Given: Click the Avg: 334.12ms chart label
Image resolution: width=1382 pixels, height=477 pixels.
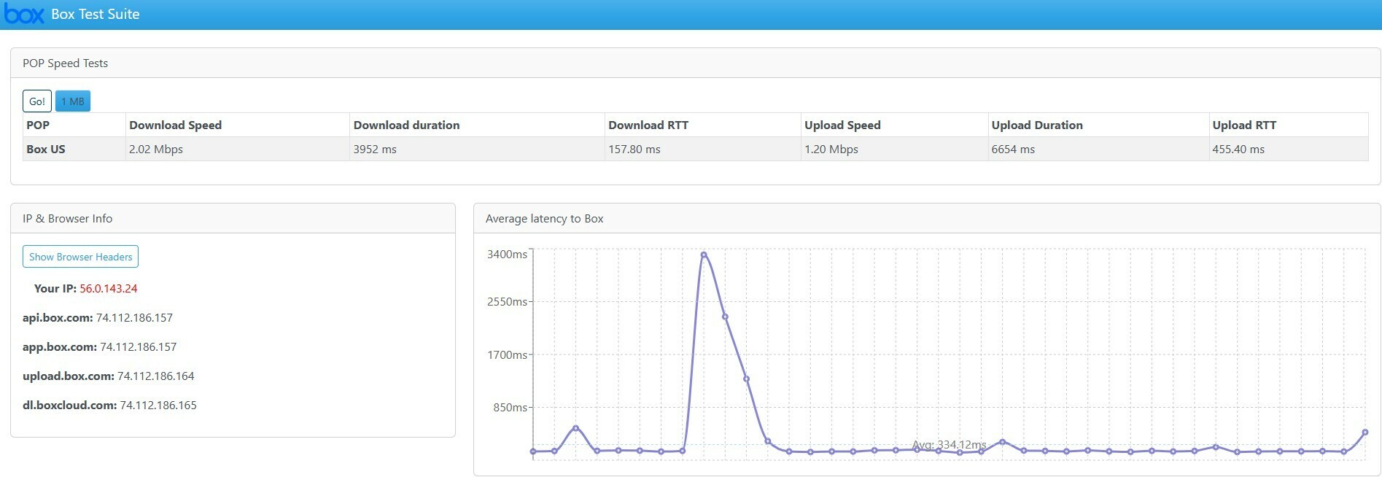Looking at the screenshot, I should (949, 444).
